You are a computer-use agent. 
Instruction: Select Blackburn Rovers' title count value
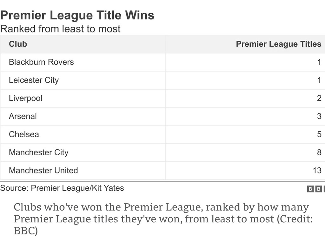coord(319,62)
